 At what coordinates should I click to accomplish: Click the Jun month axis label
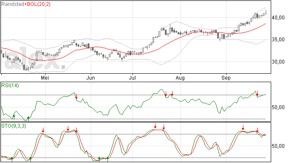[91, 78]
